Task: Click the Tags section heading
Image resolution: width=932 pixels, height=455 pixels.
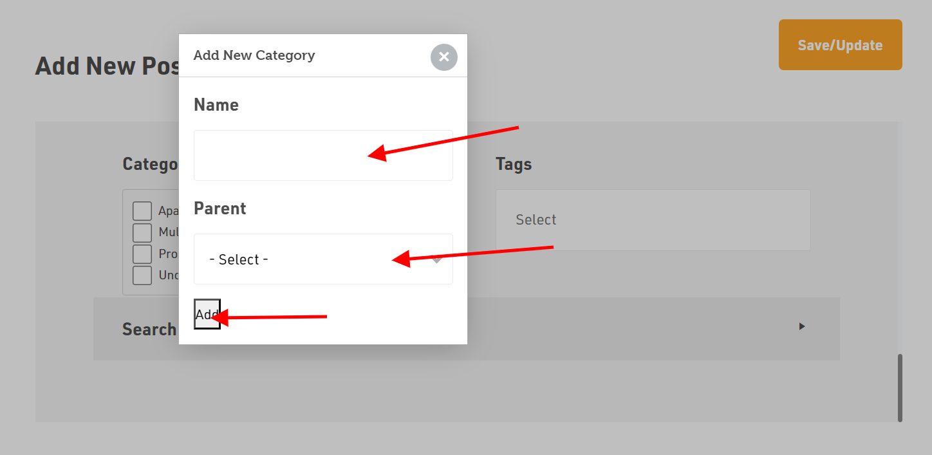Action: click(514, 164)
